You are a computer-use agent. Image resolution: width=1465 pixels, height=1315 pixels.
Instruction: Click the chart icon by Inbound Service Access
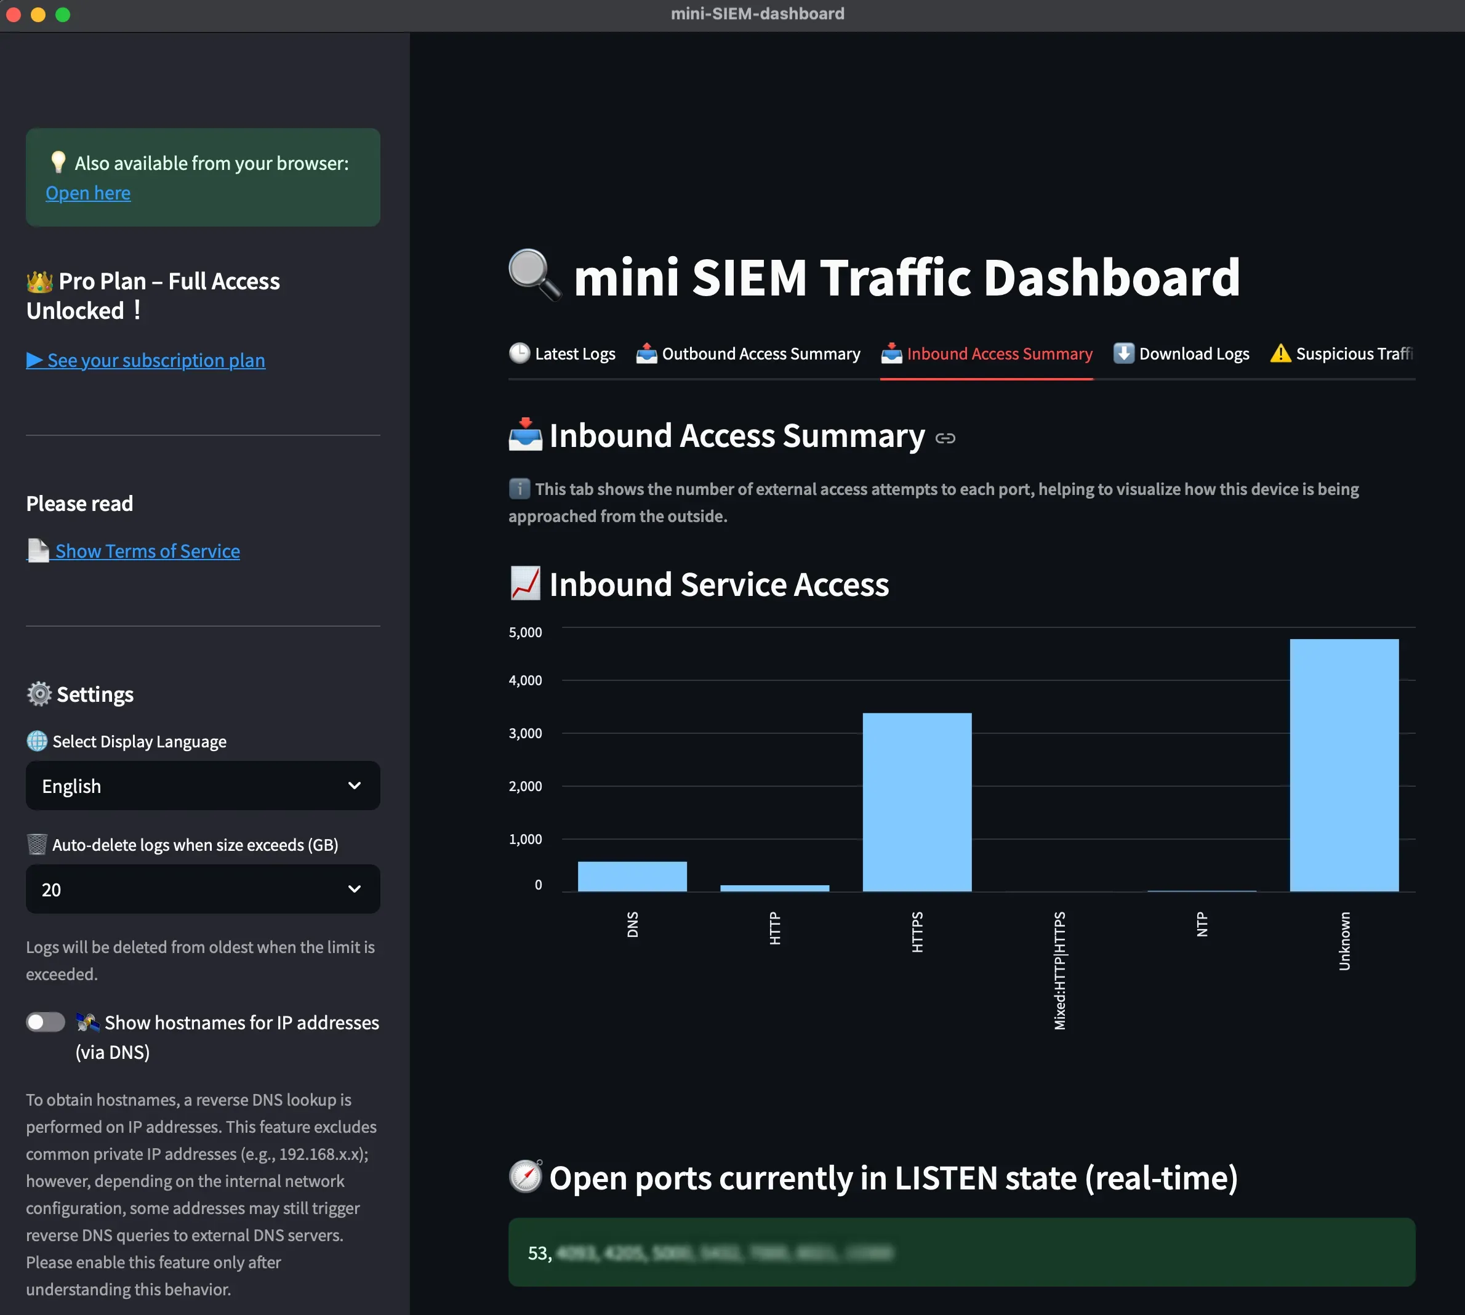525,583
